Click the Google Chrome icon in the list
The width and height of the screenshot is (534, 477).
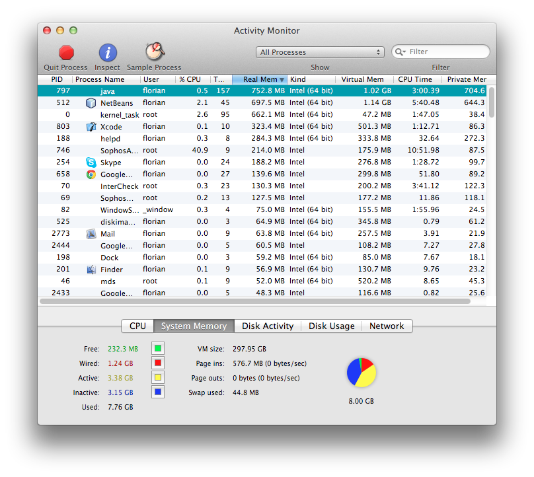[91, 174]
